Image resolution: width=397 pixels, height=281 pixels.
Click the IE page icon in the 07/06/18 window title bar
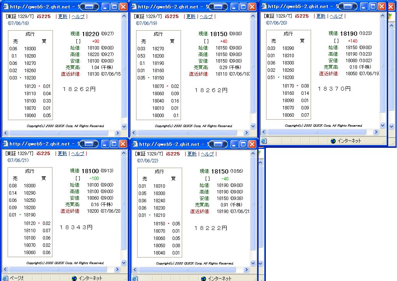[x=5, y=7]
